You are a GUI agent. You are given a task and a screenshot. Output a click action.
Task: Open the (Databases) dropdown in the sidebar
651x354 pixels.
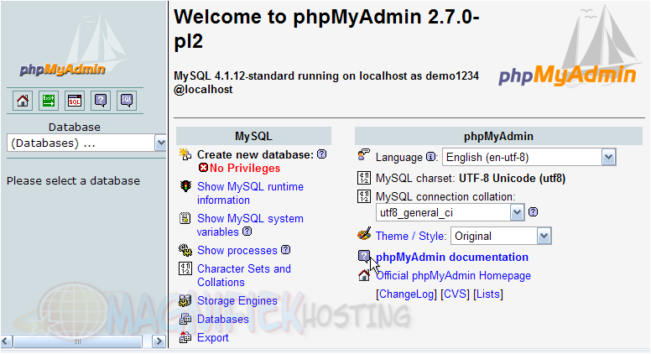coord(86,143)
